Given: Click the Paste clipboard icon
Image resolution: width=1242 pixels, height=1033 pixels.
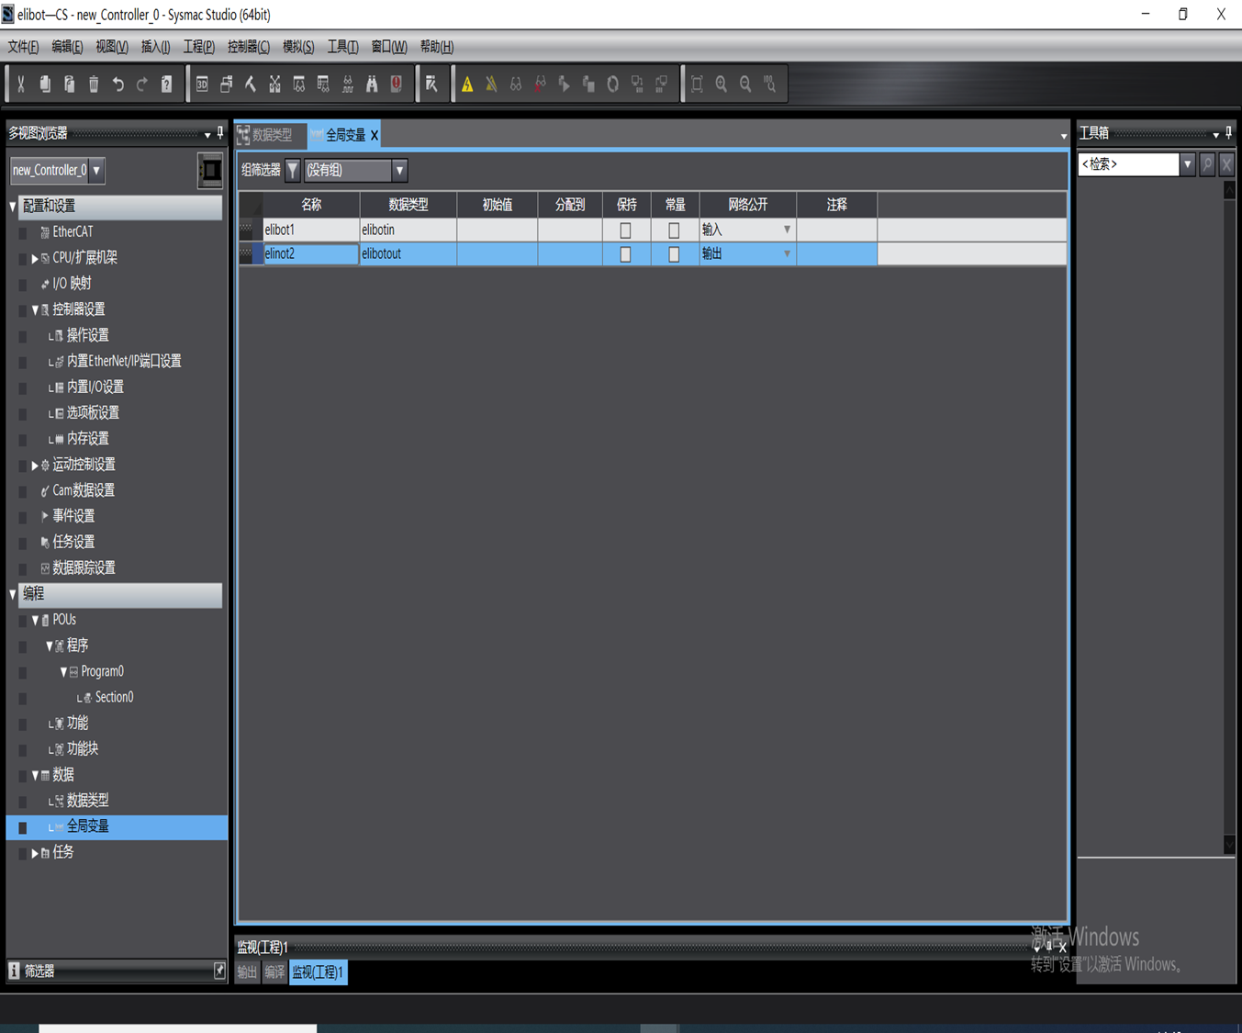Looking at the screenshot, I should (x=69, y=84).
